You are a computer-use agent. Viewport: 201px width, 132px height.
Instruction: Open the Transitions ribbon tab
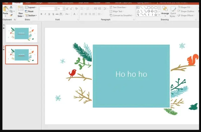pyautogui.click(x=53, y=3)
